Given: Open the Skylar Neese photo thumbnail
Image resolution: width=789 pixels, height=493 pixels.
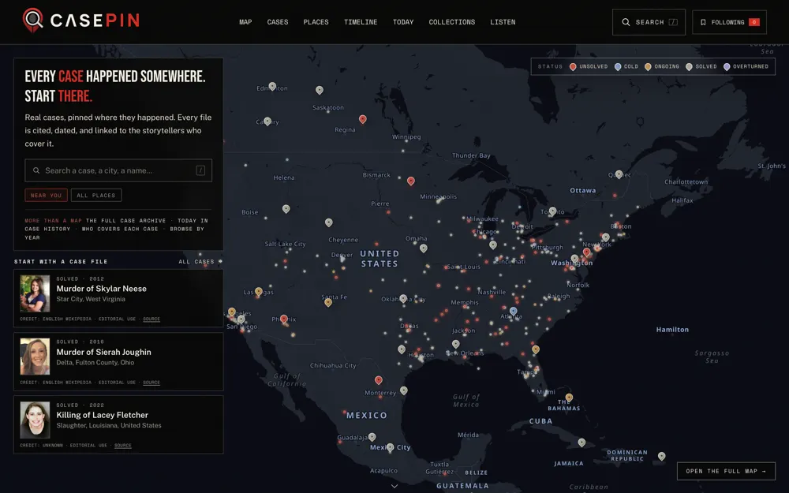Looking at the screenshot, I should click(35, 293).
